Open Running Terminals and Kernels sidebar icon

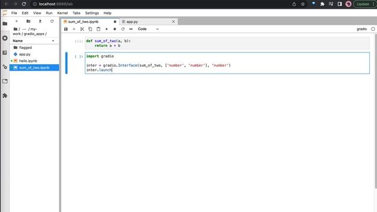pyautogui.click(x=5, y=38)
